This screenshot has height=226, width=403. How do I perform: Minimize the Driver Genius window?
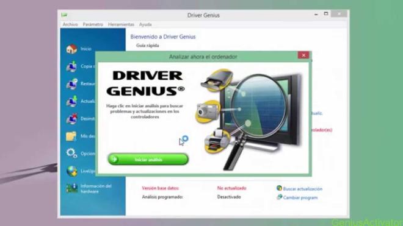316,15
